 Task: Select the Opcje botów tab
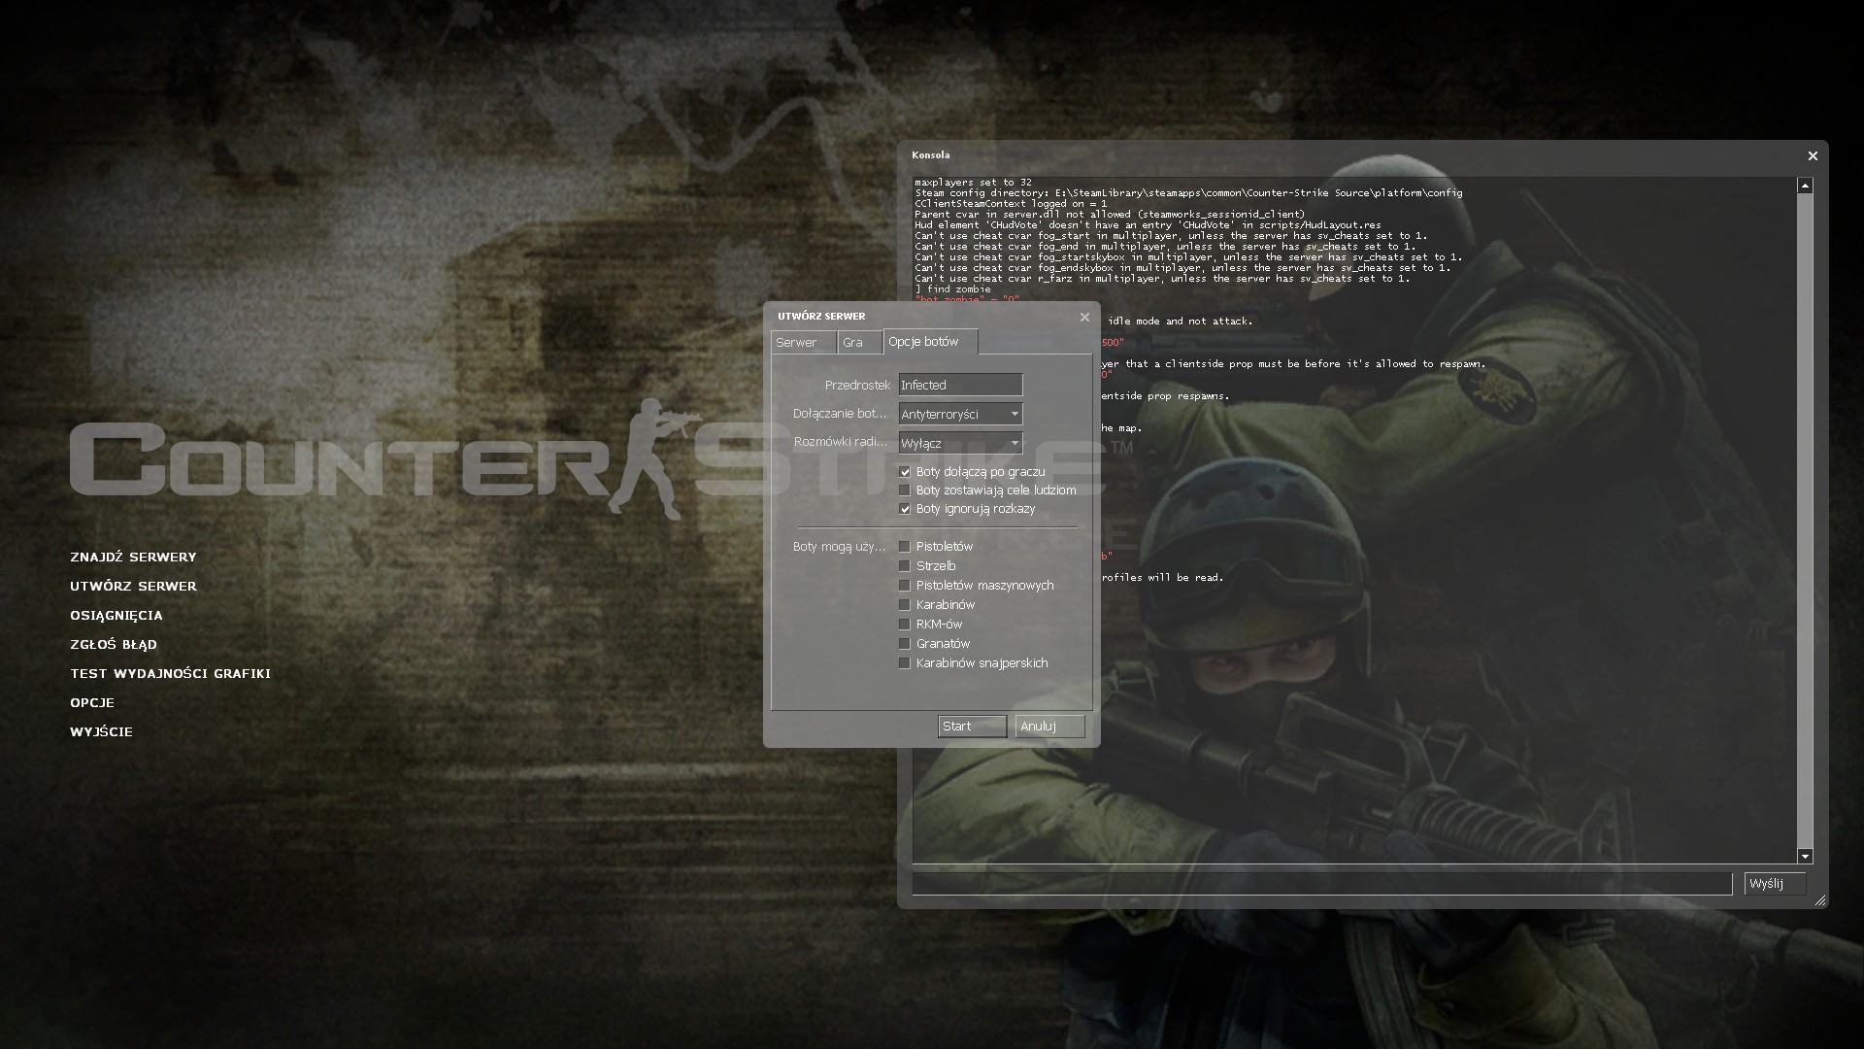pyautogui.click(x=930, y=342)
